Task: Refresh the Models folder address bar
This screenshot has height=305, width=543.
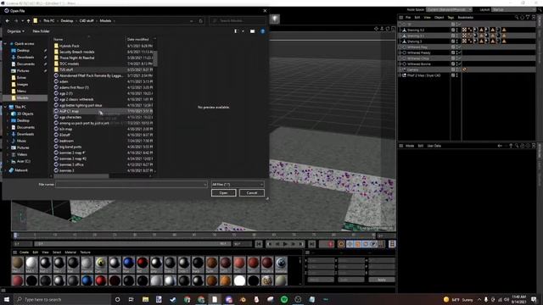Action: (201, 20)
